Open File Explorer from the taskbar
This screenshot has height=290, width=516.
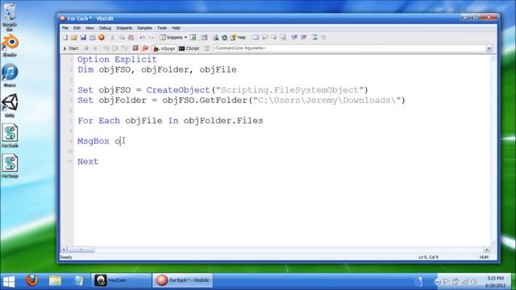56,280
